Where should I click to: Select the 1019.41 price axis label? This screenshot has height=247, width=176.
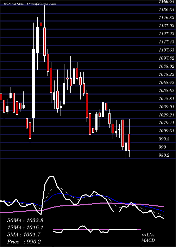(x=166, y=123)
